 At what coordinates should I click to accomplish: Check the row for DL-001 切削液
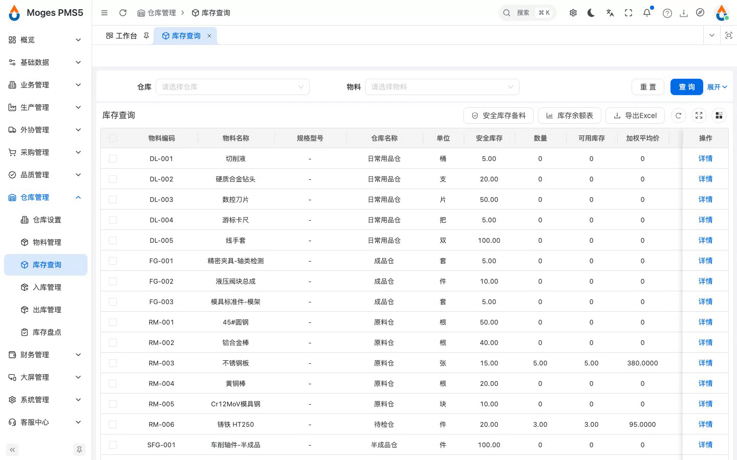pos(113,159)
